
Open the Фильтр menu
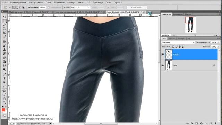pyautogui.click(x=71, y=2)
